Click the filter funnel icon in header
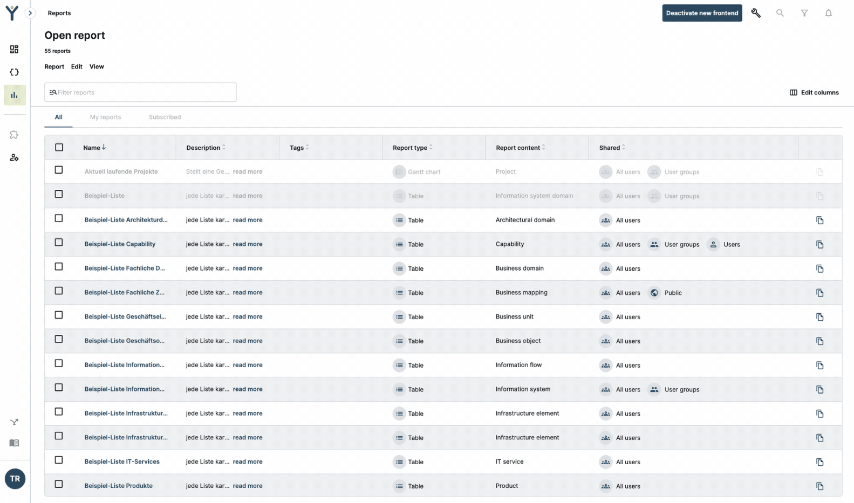Screen dimensions: 854x503 coord(804,13)
